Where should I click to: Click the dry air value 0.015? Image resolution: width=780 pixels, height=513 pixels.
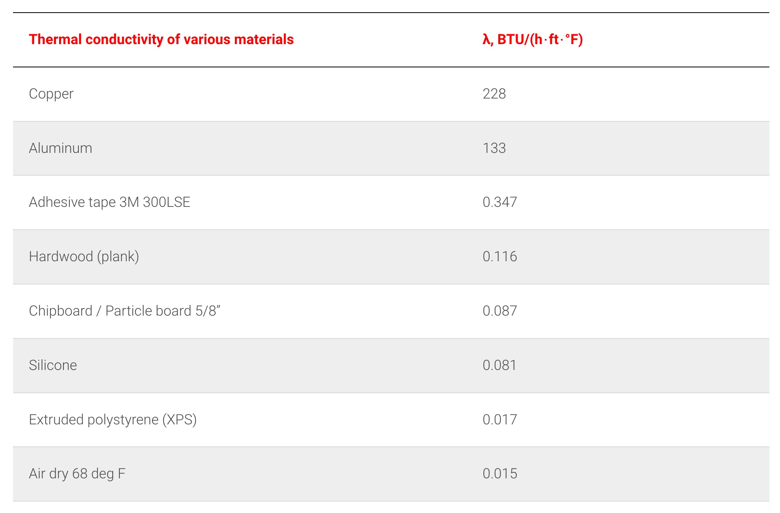(500, 474)
